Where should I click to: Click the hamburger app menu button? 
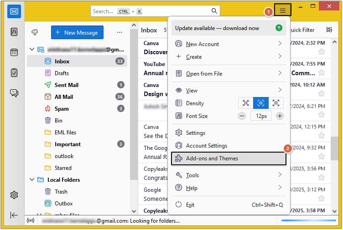[x=283, y=10]
